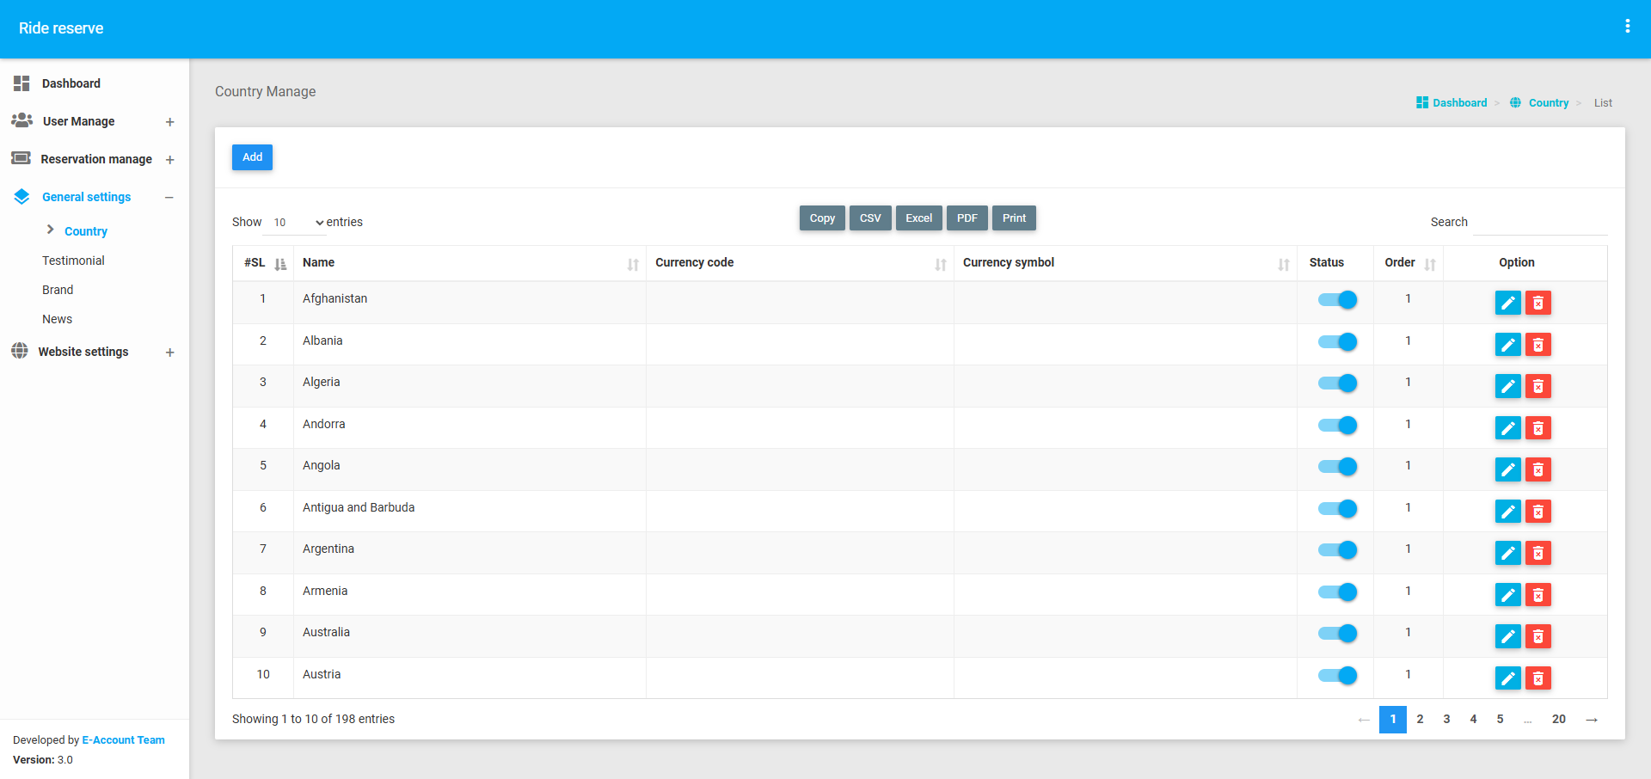Sort by Currency code column arrows
1651x779 pixels.
tap(940, 264)
